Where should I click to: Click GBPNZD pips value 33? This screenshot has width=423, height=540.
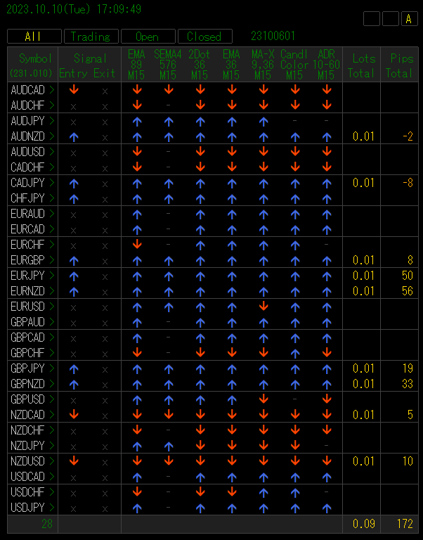pos(407,384)
